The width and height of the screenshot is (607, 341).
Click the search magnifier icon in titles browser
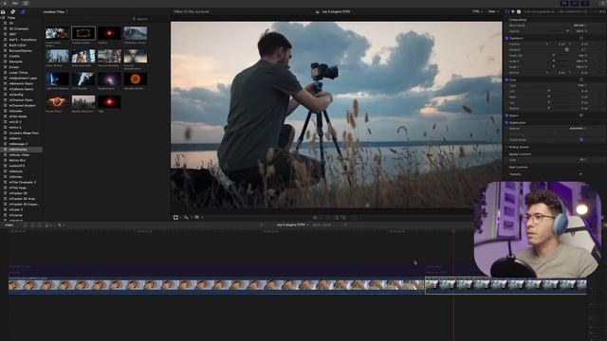point(134,19)
